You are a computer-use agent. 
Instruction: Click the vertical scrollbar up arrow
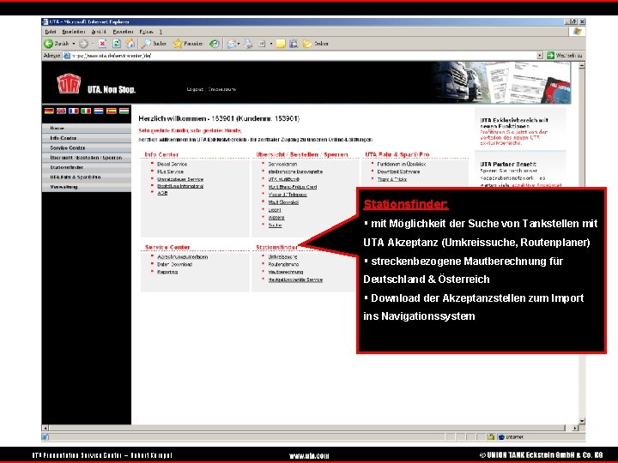tap(582, 66)
